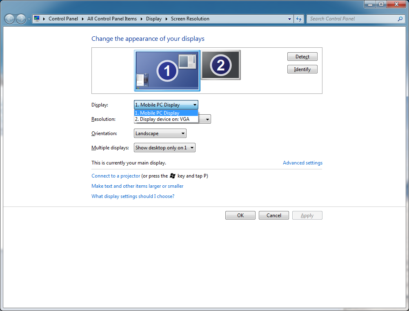Screen dimensions: 409x311
Task: Click 'Change the appearance of your displays' heading
Action: click(148, 39)
